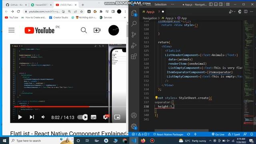
Task: Enable YouTube miniplayer mode
Action: (x=117, y=117)
